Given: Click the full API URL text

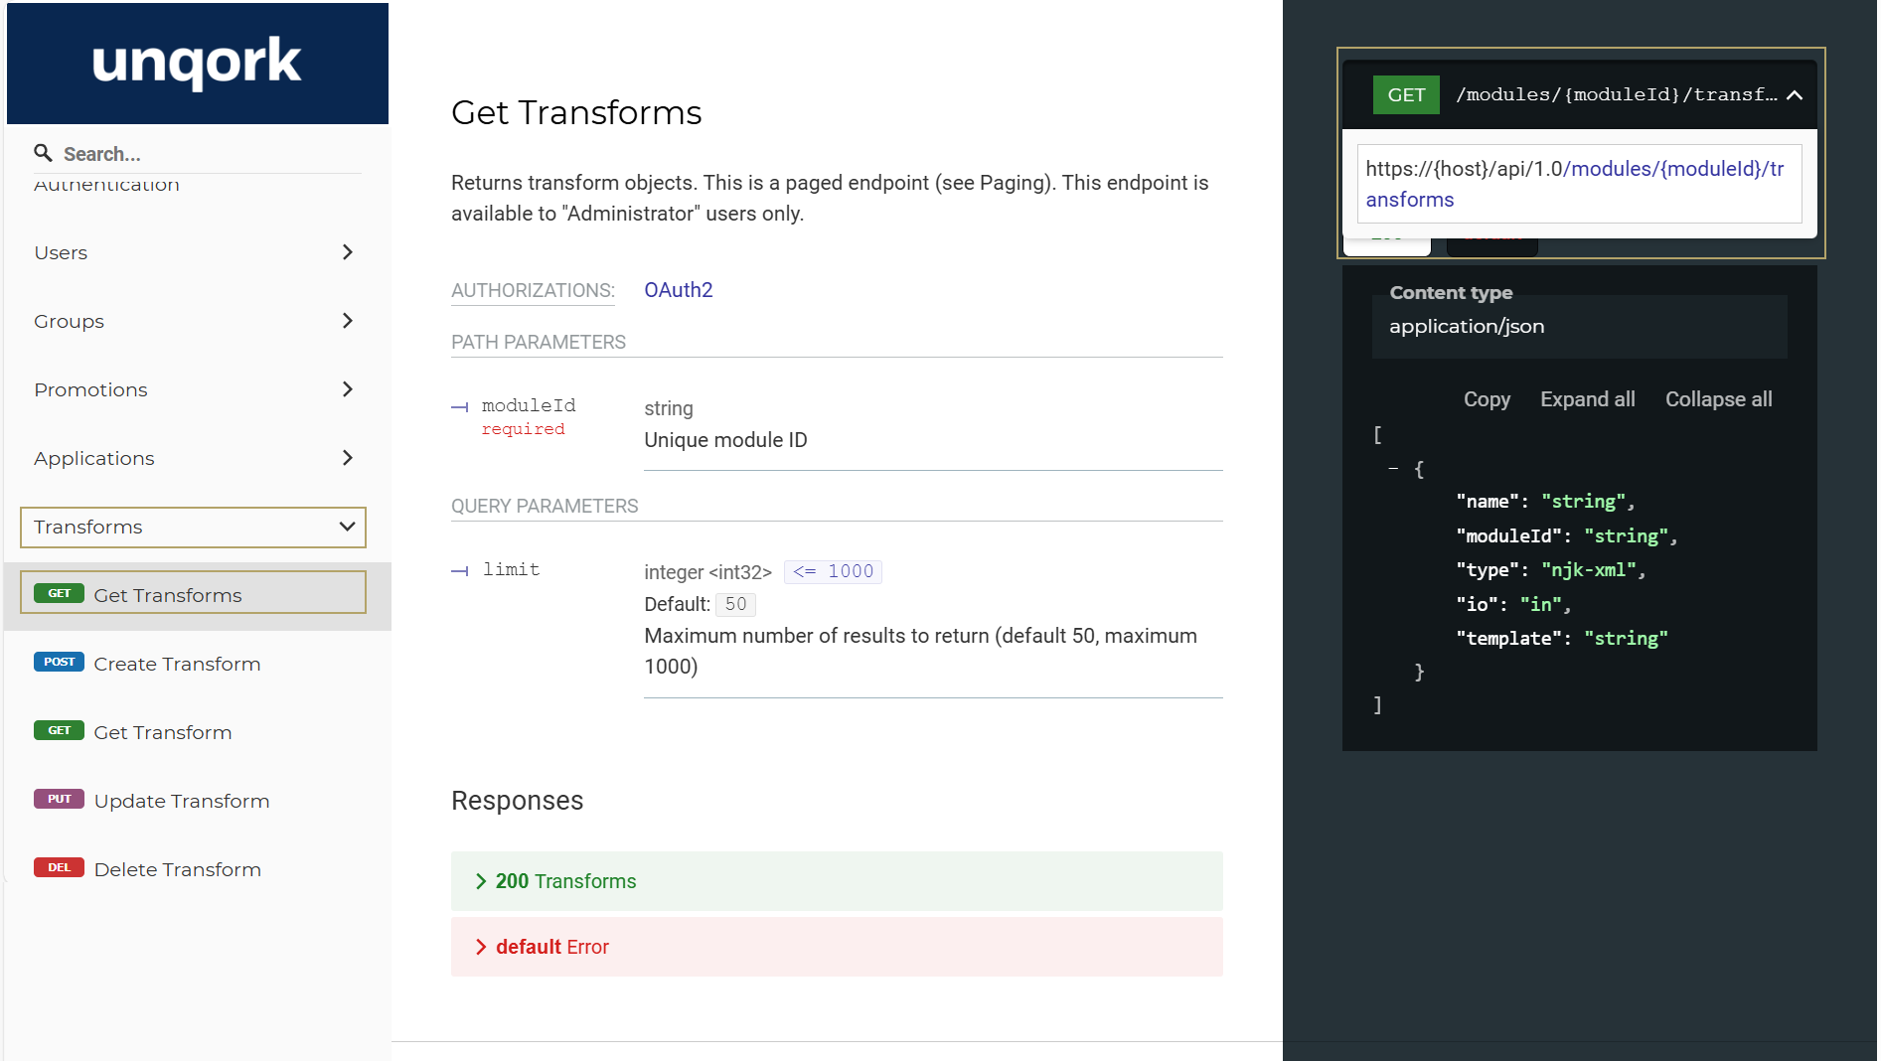Looking at the screenshot, I should tap(1579, 185).
